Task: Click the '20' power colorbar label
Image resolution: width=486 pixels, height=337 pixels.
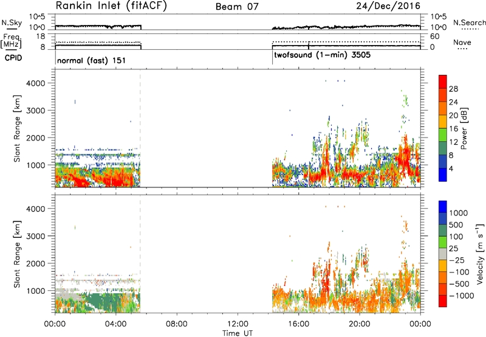Action: coord(453,116)
